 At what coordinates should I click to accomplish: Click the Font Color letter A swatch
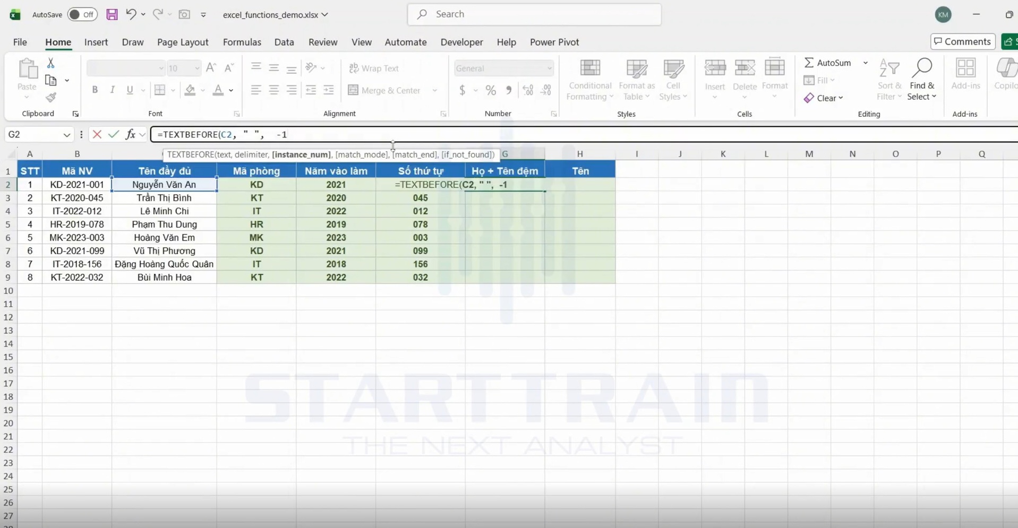pos(218,90)
